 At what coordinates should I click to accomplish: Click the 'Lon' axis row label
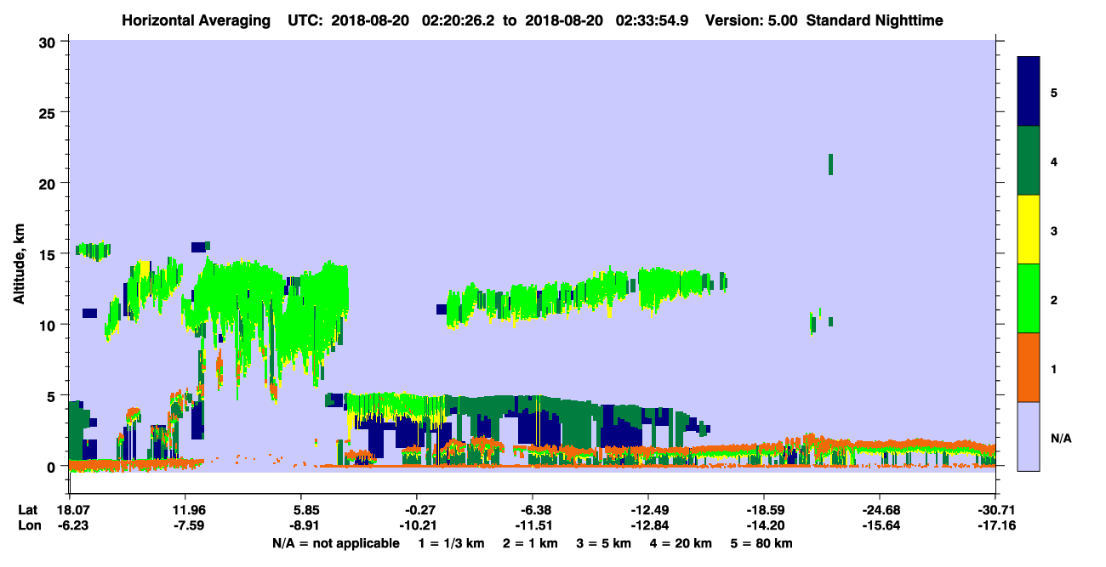click(x=28, y=525)
